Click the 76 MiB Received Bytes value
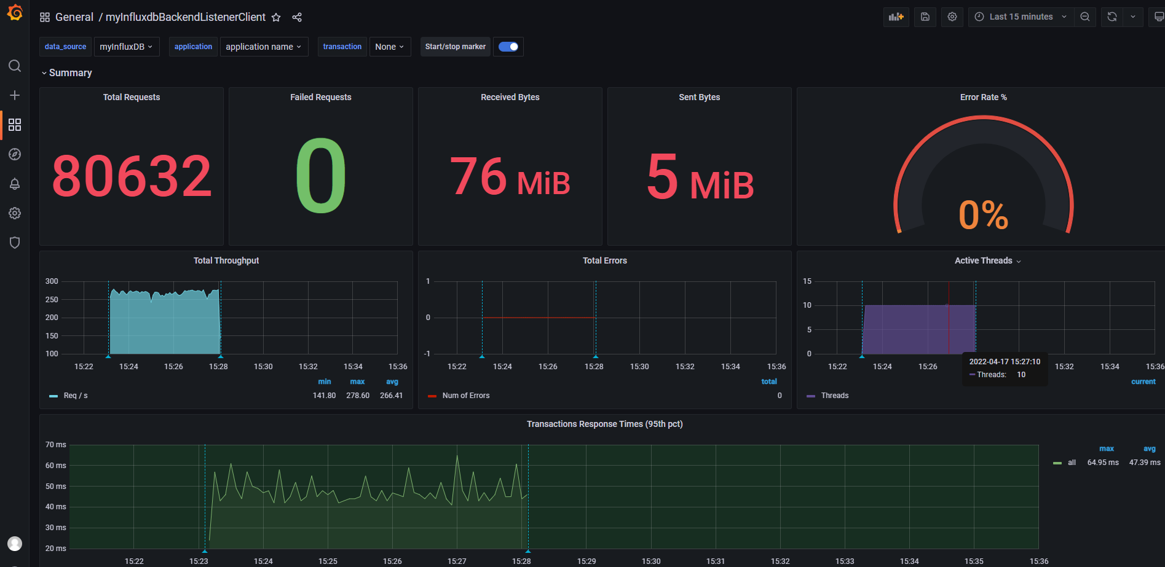 (510, 177)
